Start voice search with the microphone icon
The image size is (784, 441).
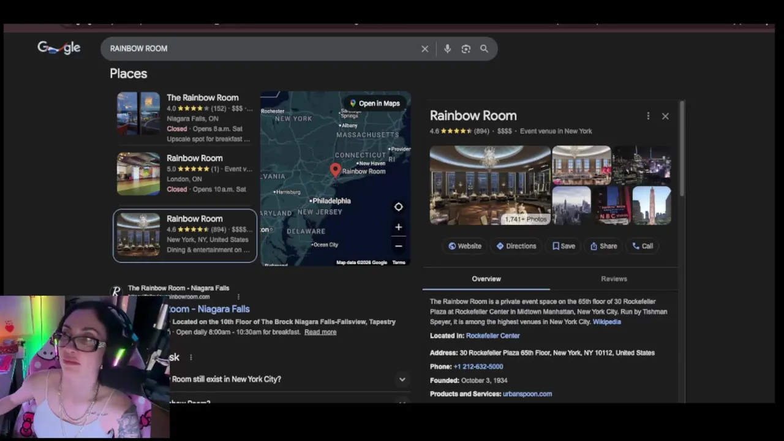click(447, 49)
